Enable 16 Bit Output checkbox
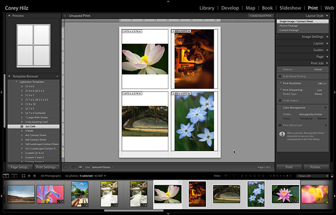This screenshot has height=215, width=336. tap(280, 100)
